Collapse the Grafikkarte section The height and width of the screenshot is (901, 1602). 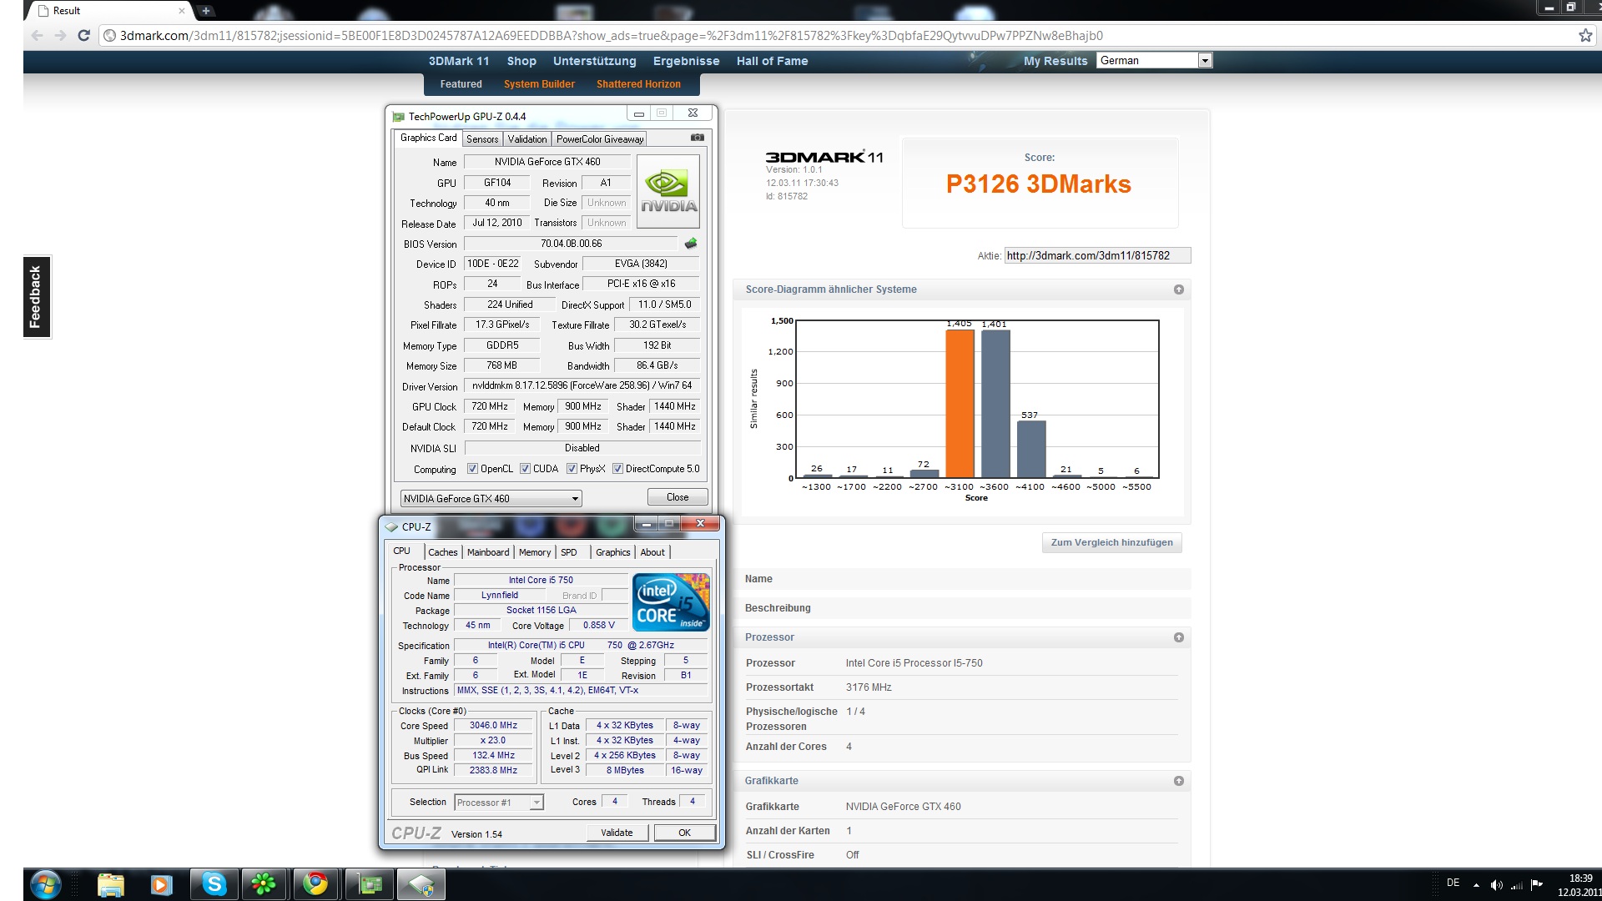1178,781
